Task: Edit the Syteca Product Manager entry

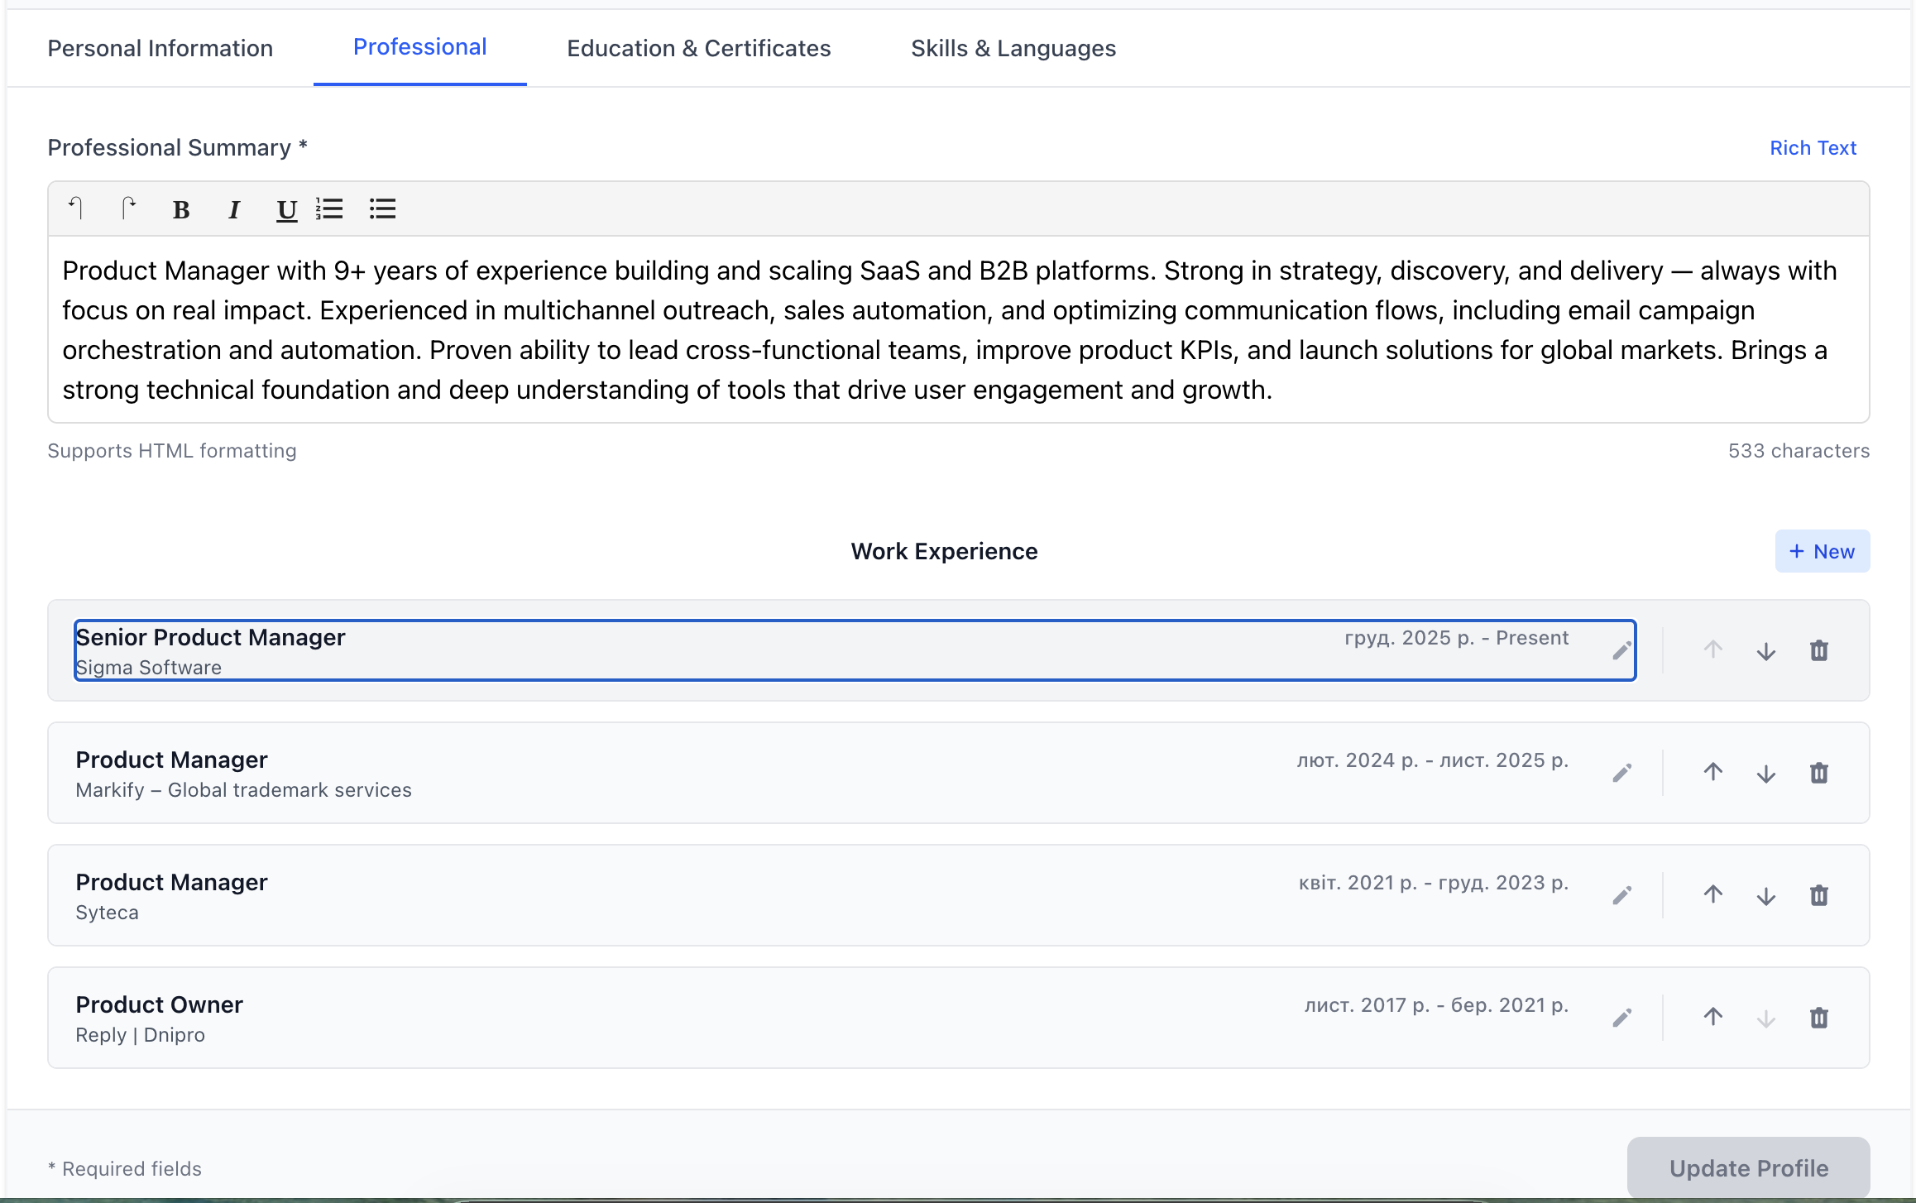Action: pyautogui.click(x=1621, y=895)
